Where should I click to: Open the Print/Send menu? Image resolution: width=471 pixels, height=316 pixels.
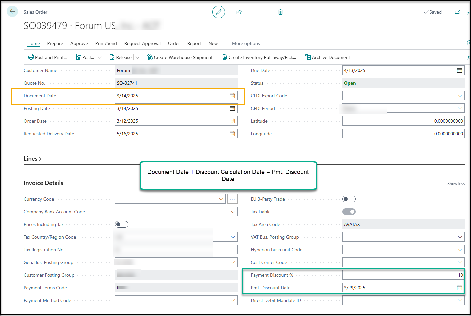[106, 43]
